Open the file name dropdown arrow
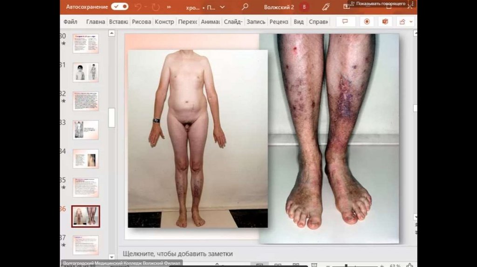Viewport: 477px width, 267px height. pos(222,7)
